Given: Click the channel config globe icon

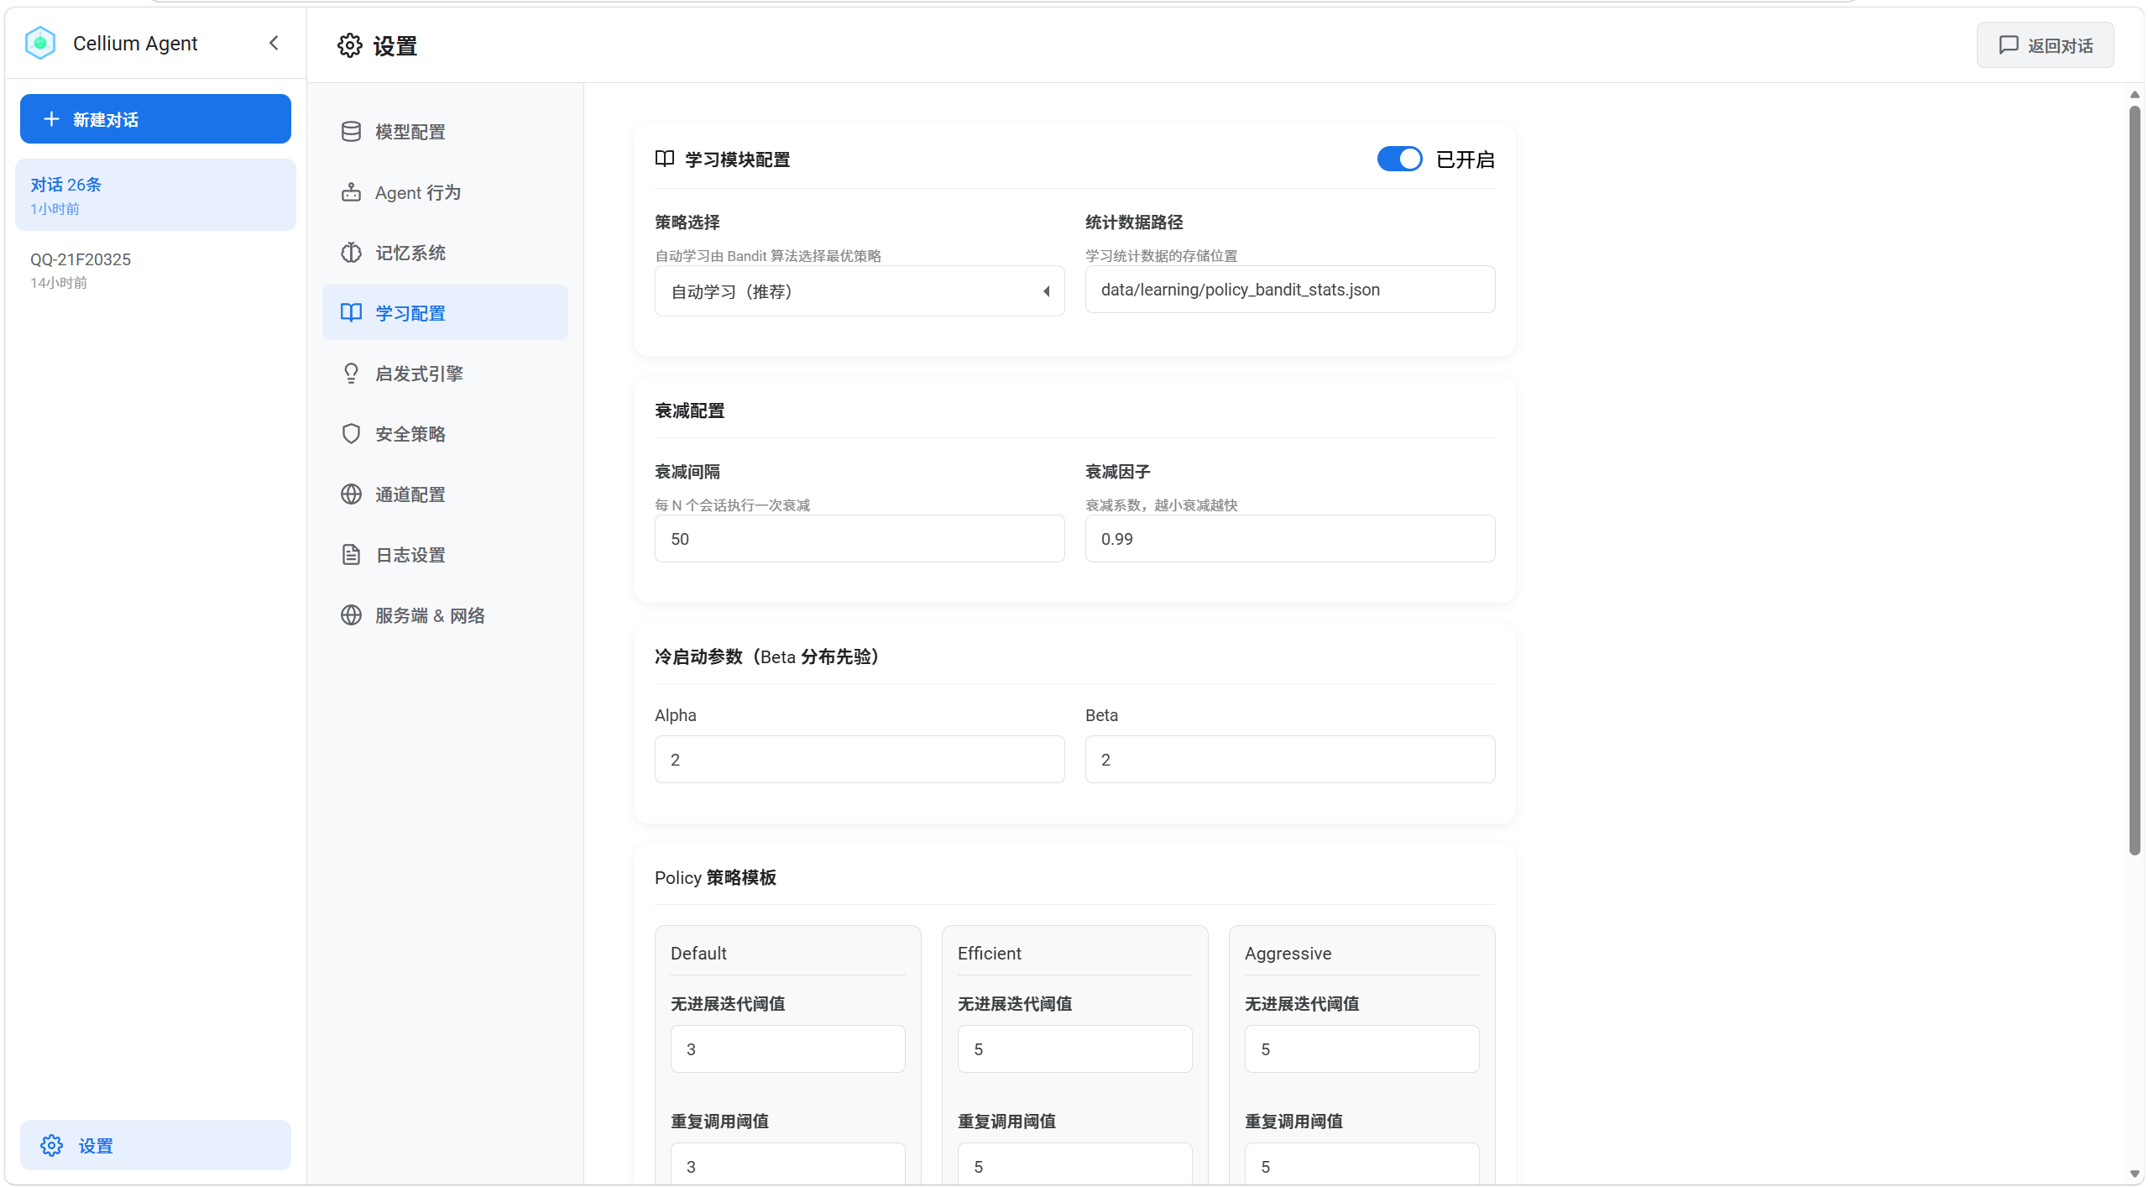Looking at the screenshot, I should pos(351,494).
